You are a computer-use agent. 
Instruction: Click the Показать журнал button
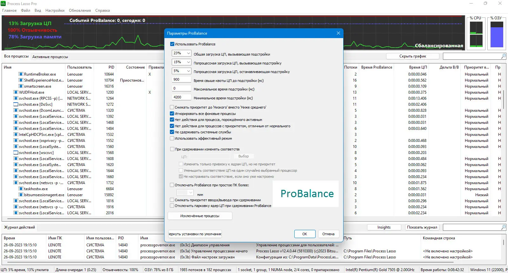[422, 227]
